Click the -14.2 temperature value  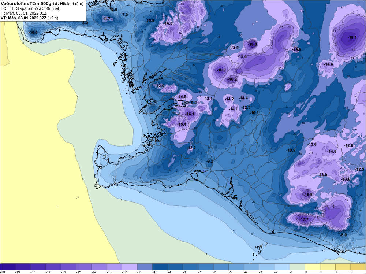click(x=229, y=99)
